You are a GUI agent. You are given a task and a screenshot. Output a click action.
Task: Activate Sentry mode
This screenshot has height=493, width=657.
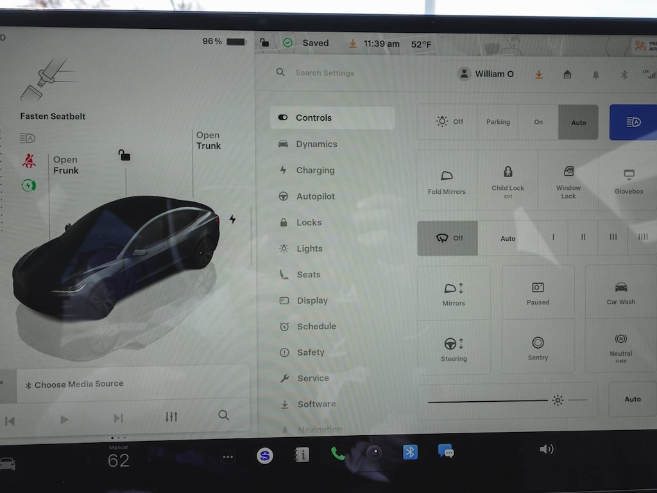538,347
